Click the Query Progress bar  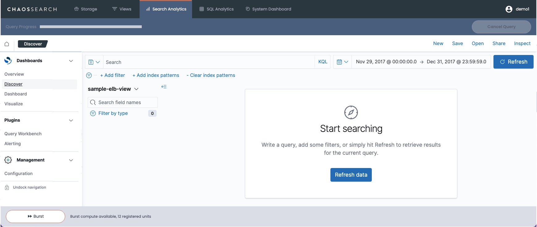[91, 27]
